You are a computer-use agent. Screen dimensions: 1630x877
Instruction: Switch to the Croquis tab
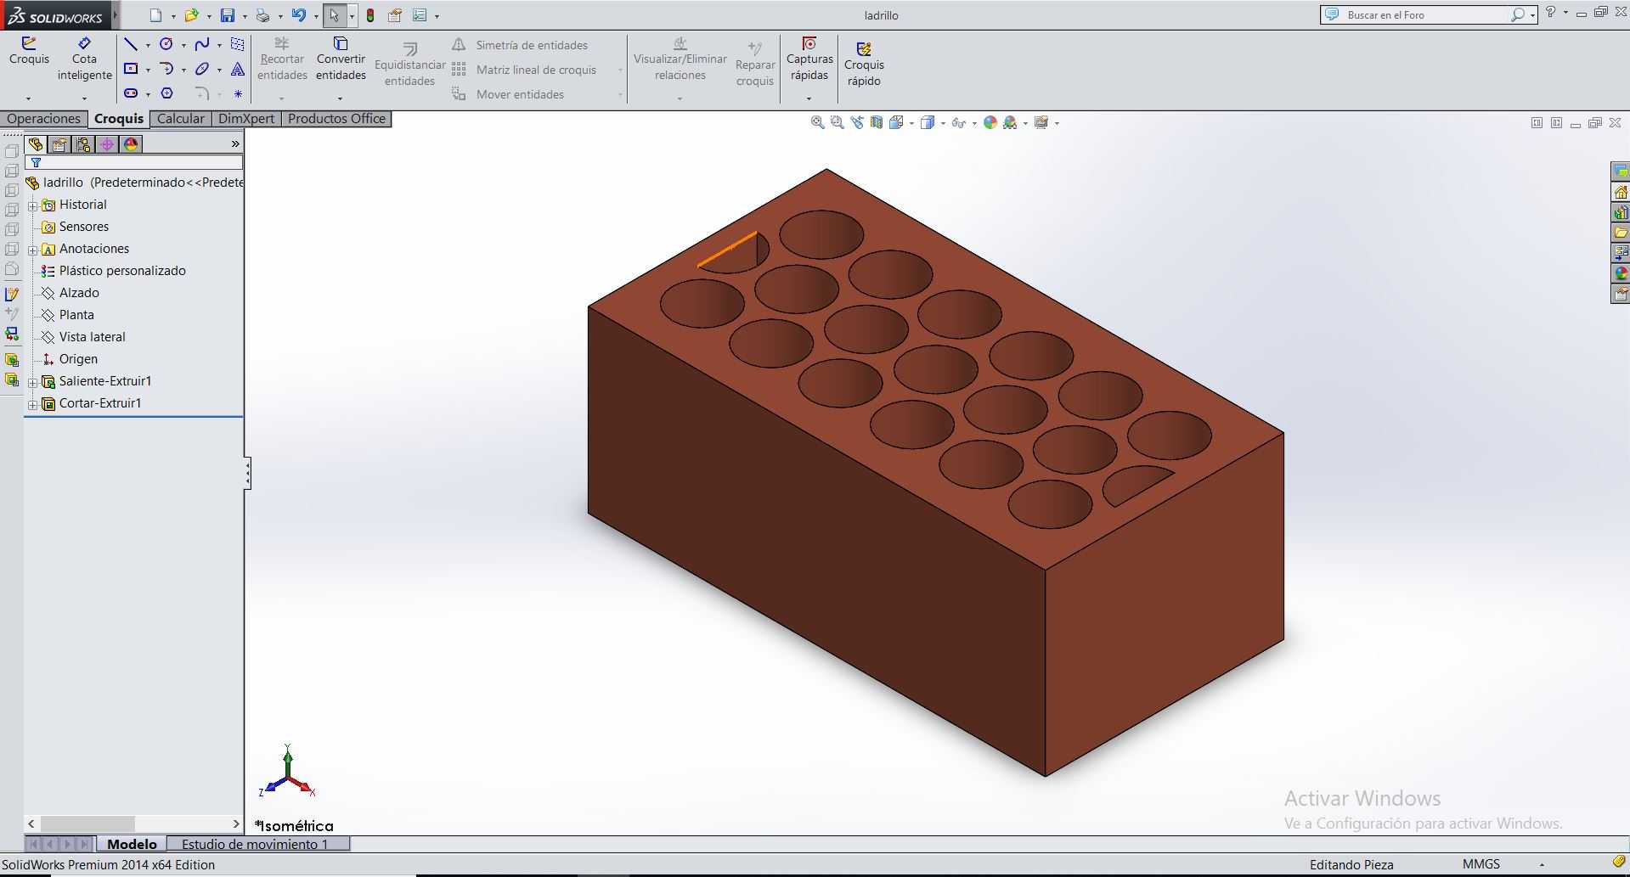(119, 119)
